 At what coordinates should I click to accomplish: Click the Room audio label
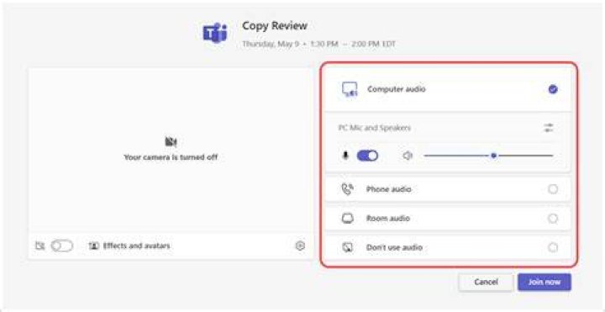[x=387, y=219]
